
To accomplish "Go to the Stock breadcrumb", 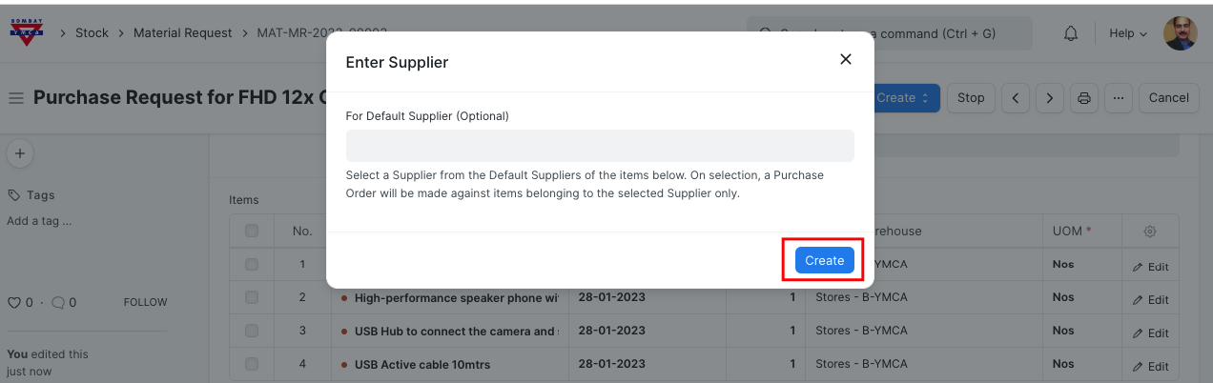I will pyautogui.click(x=92, y=32).
